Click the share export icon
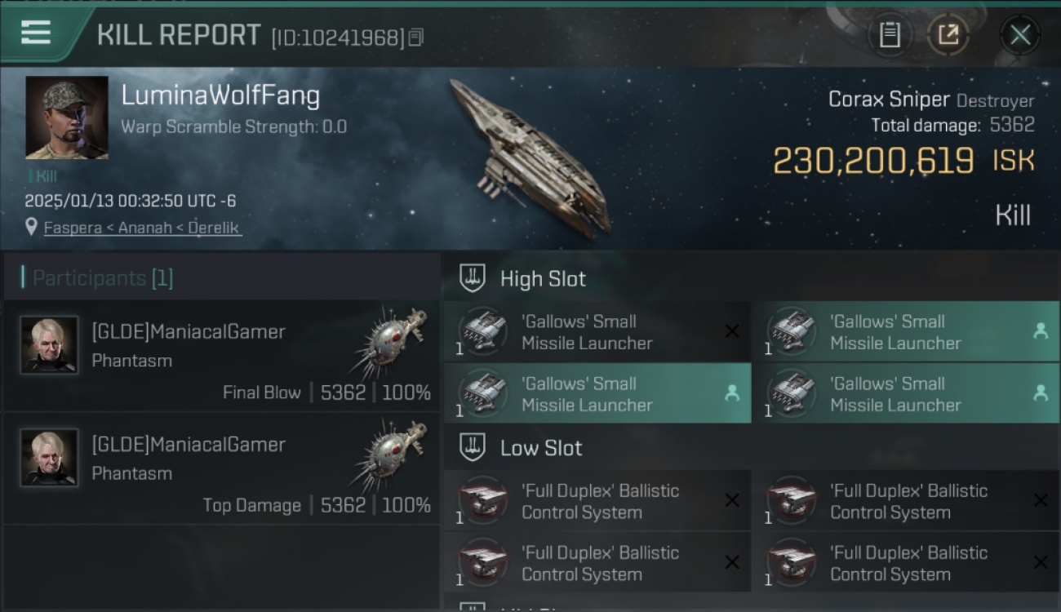The width and height of the screenshot is (1061, 612). click(948, 35)
